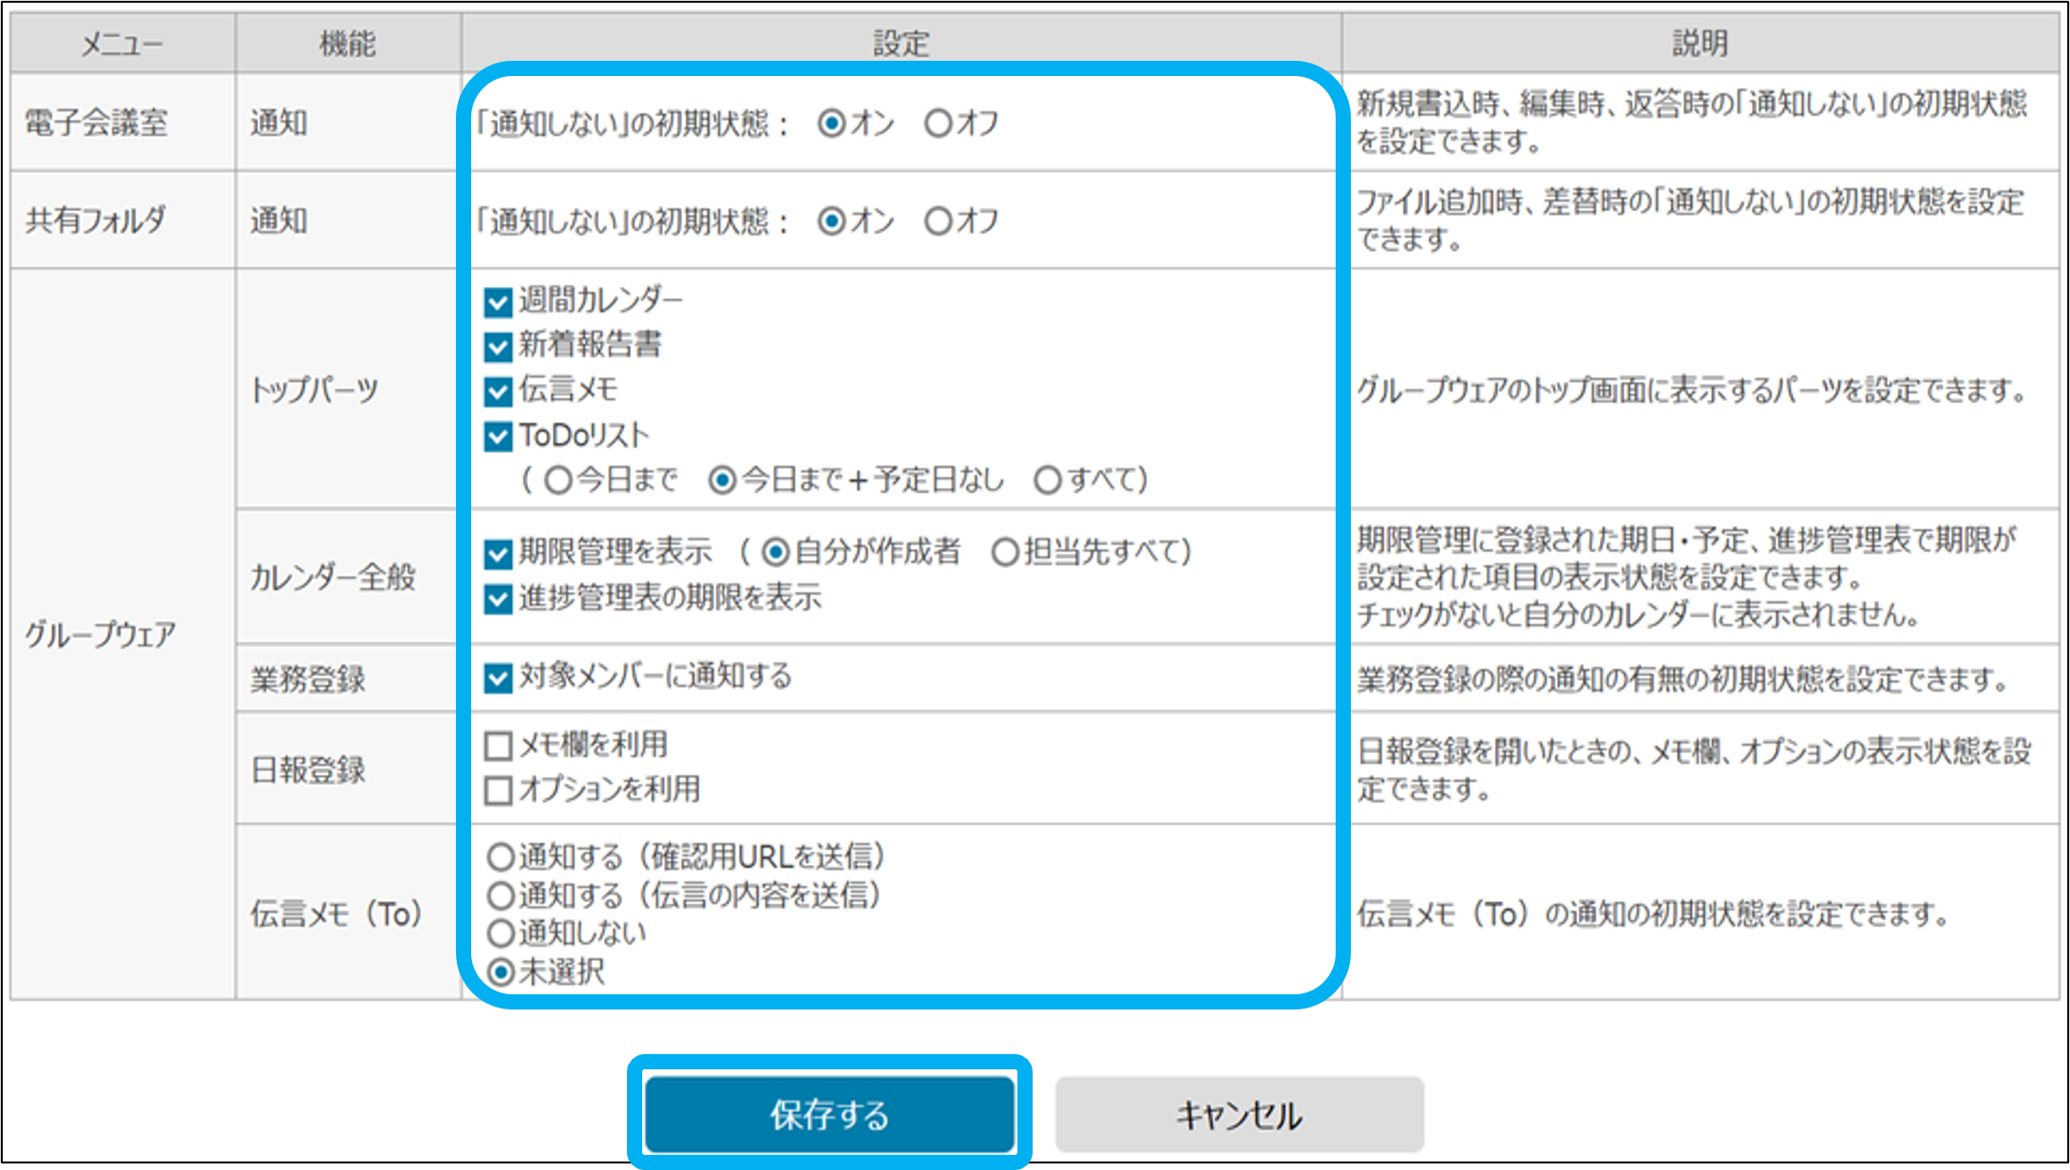Enable メモ欄を利用 checkbox
Image resolution: width=2070 pixels, height=1170 pixels.
click(x=498, y=745)
